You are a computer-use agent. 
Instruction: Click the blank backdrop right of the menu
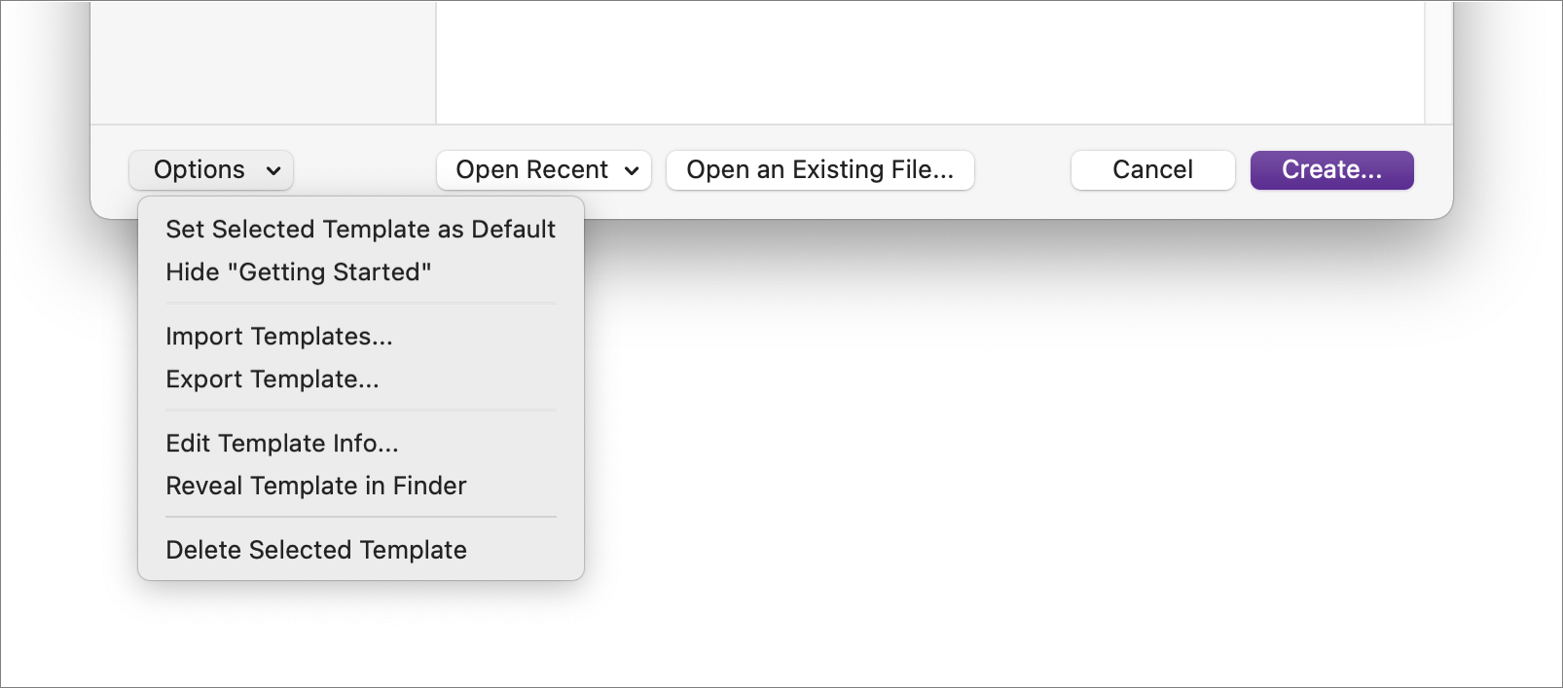tap(973, 438)
